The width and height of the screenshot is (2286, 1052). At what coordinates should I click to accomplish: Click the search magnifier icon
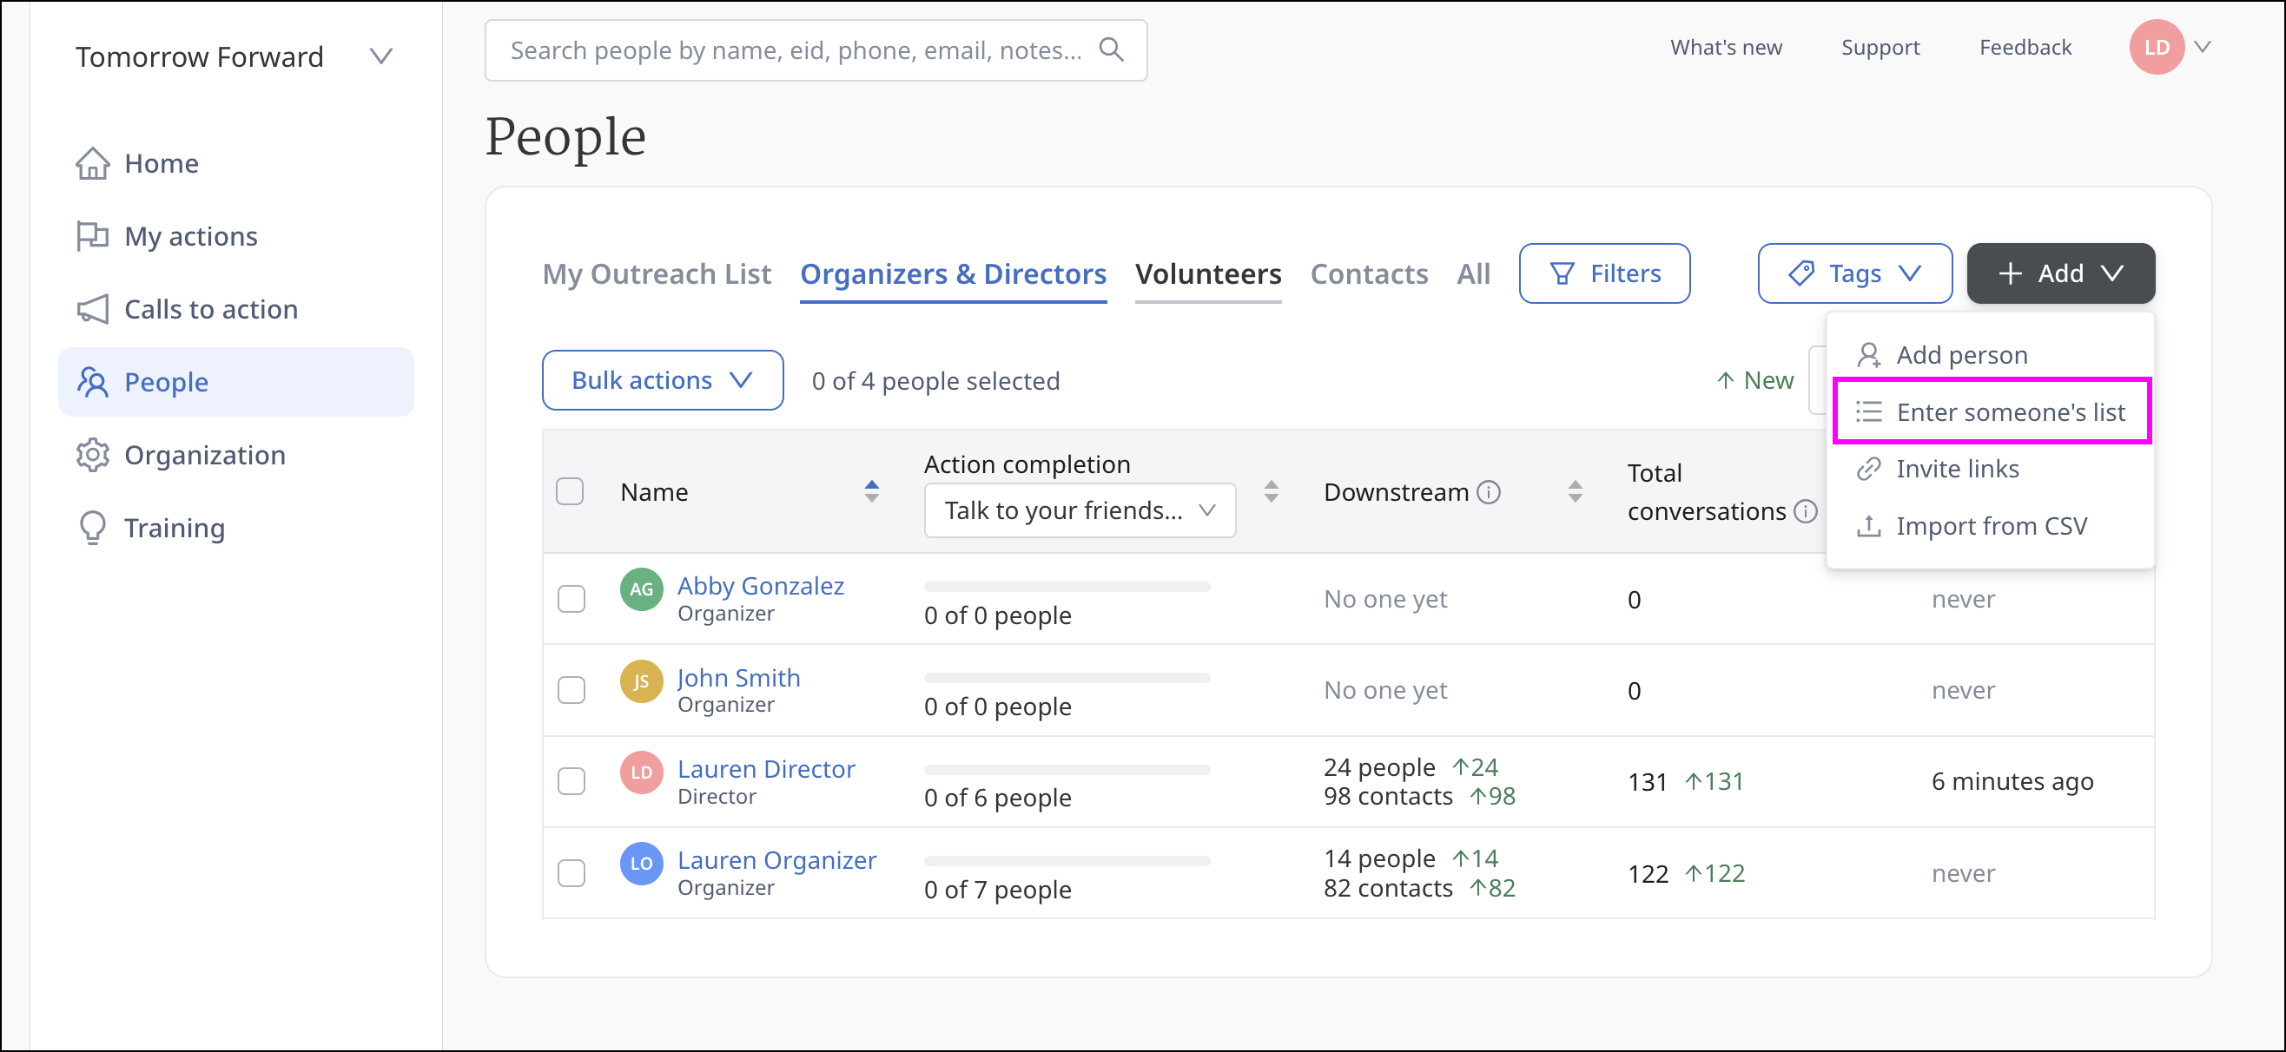coord(1111,49)
